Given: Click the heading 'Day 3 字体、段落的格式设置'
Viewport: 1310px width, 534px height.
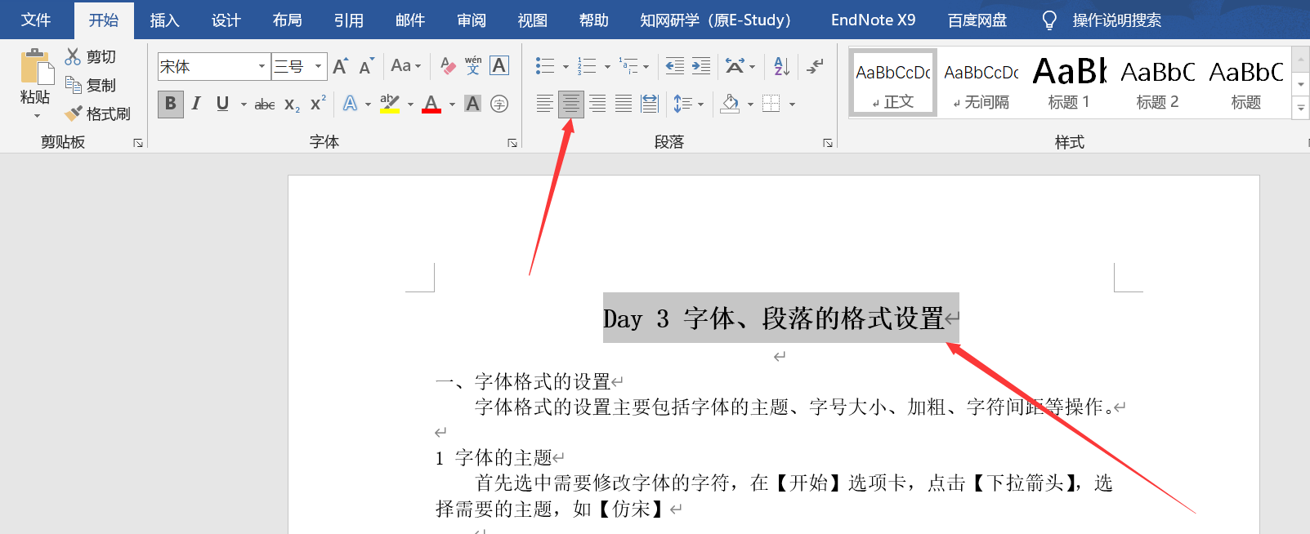Looking at the screenshot, I should 774,318.
